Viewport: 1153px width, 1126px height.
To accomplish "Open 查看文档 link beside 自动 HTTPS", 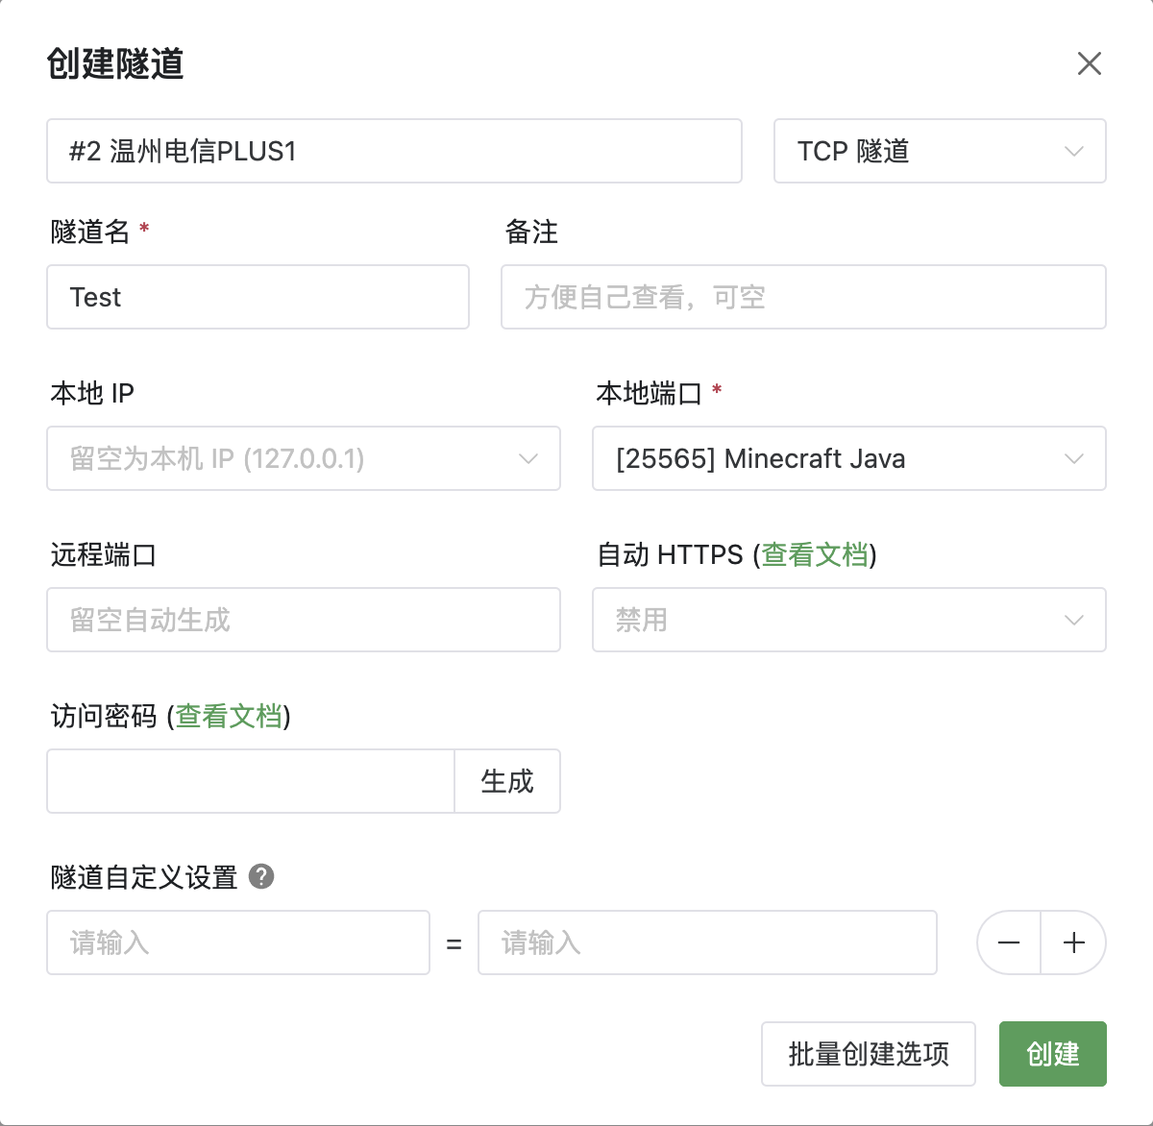I will 815,554.
